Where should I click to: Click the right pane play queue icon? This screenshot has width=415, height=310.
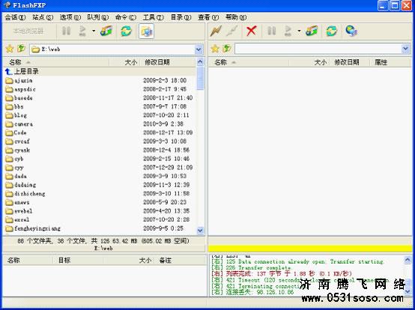(x=288, y=31)
